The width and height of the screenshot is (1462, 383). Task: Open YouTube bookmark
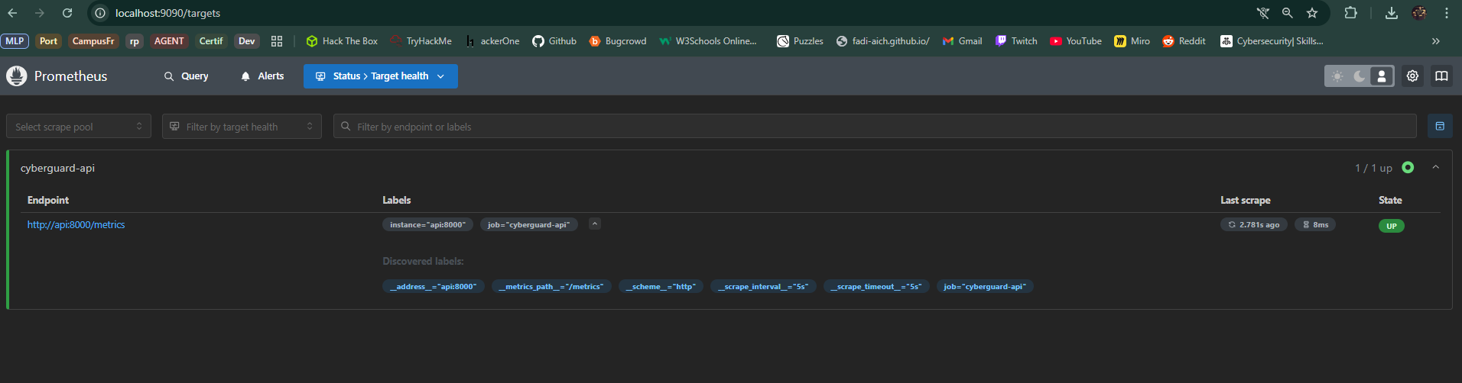coord(1076,41)
